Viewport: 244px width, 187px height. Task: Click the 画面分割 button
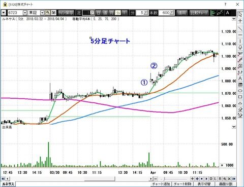(x=226, y=184)
